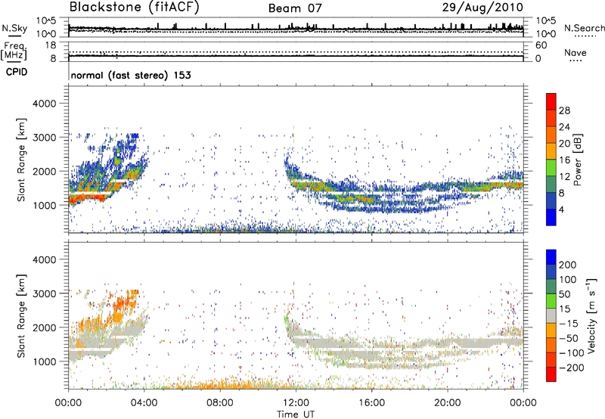Image resolution: width=605 pixels, height=419 pixels.
Task: Click the red top segment of Power colorbar
Action: (x=551, y=101)
